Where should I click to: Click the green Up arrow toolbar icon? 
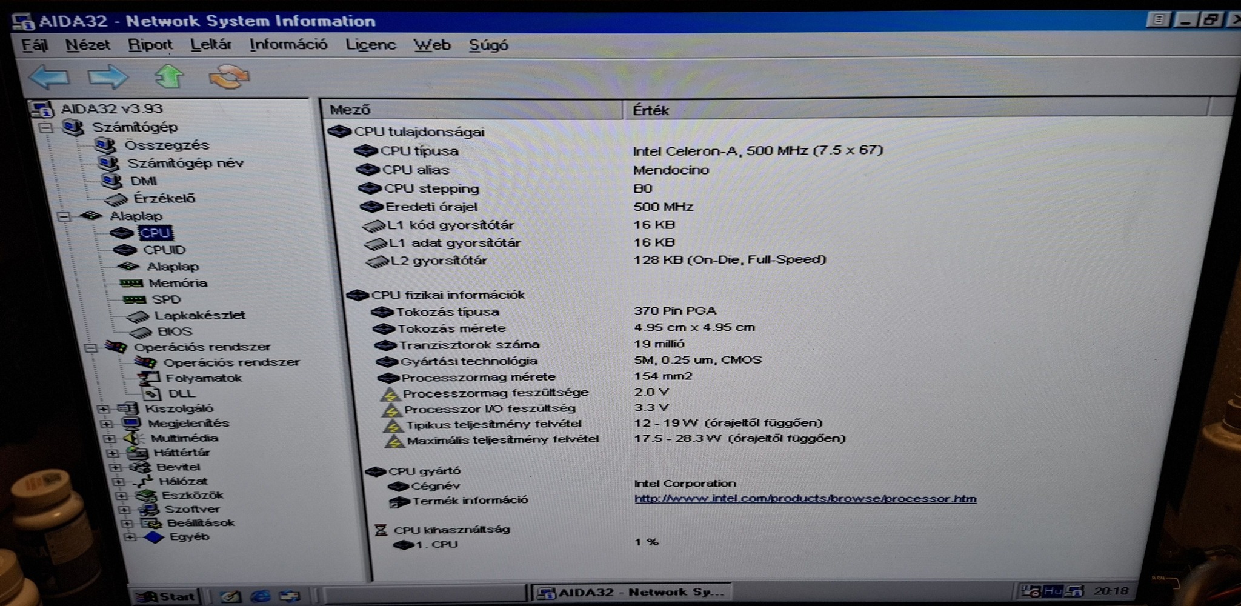click(x=169, y=76)
